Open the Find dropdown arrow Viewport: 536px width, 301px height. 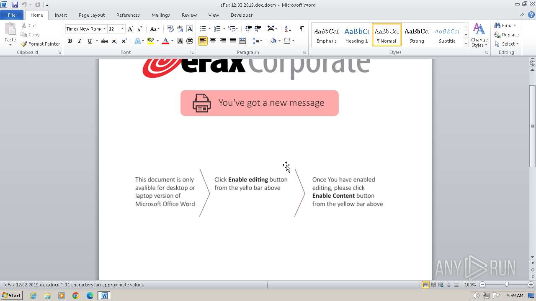point(515,26)
